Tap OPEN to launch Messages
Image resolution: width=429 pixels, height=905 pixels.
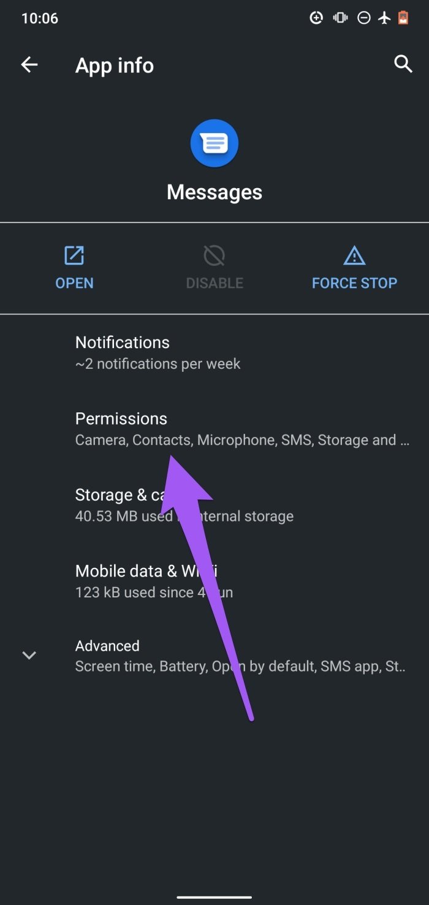tap(74, 282)
